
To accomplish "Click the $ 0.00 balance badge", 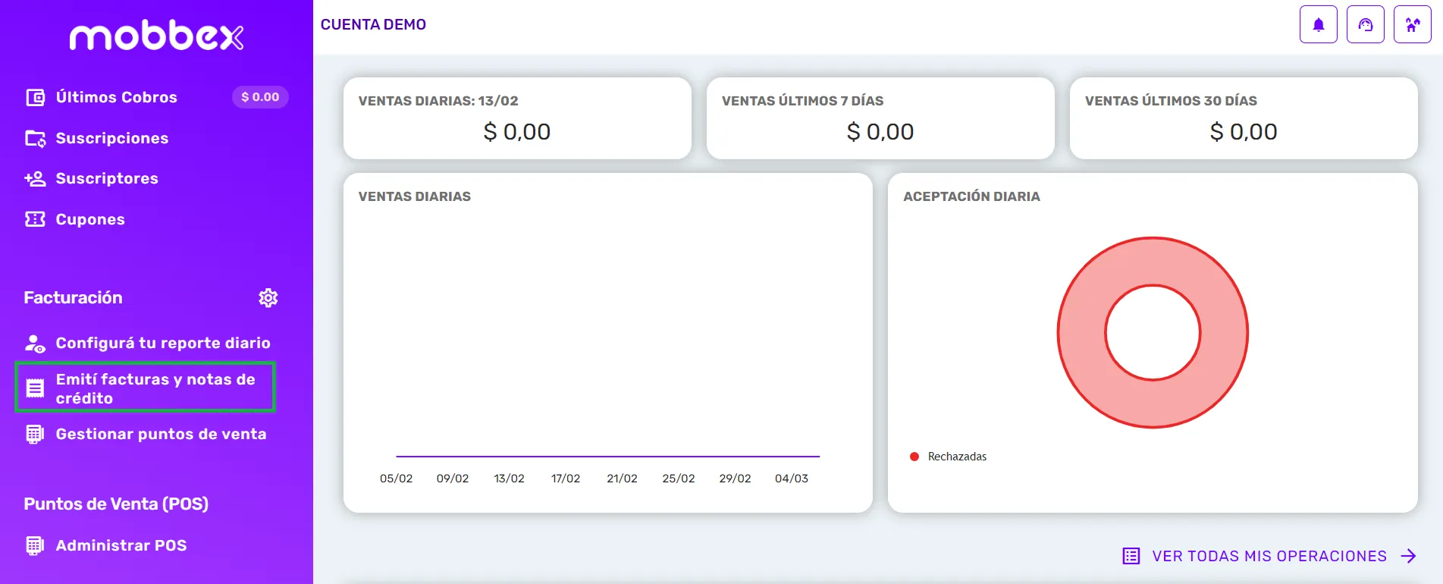I will (x=260, y=97).
